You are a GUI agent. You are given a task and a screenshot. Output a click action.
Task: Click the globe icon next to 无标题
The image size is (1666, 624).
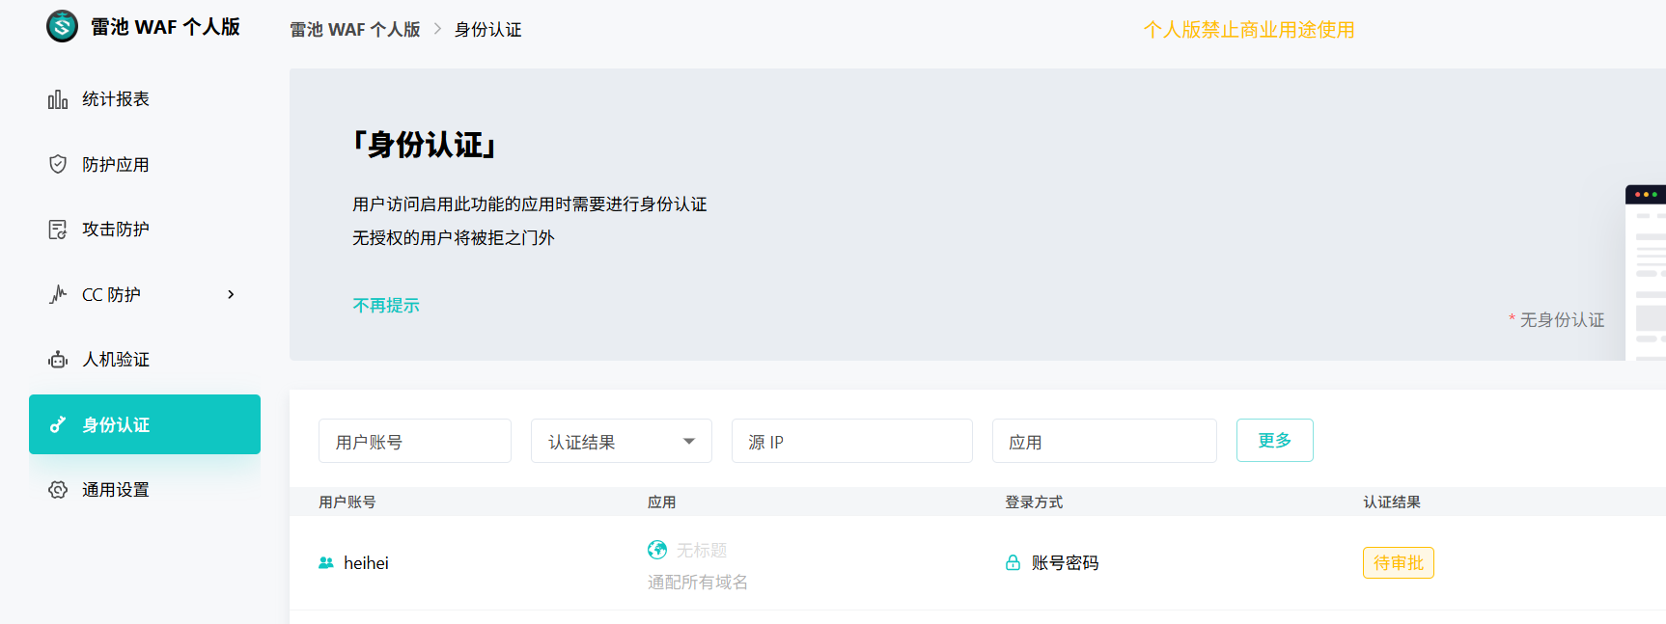pos(657,550)
